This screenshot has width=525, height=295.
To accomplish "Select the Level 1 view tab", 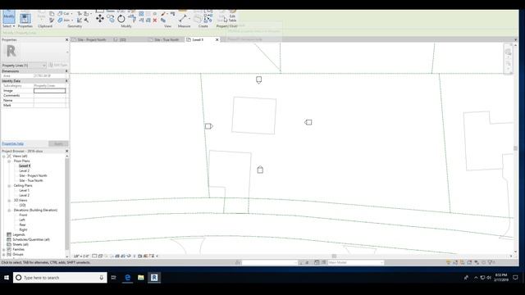I will pos(198,39).
